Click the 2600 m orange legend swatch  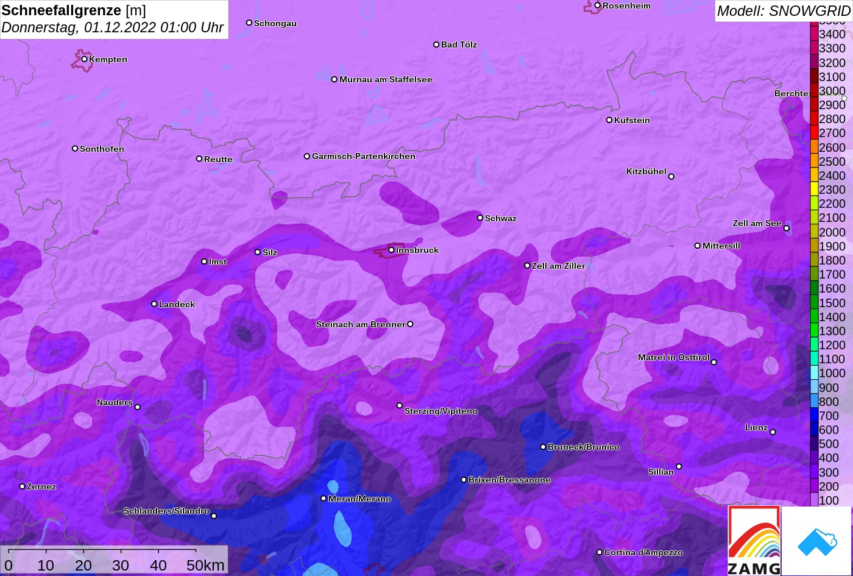point(814,146)
